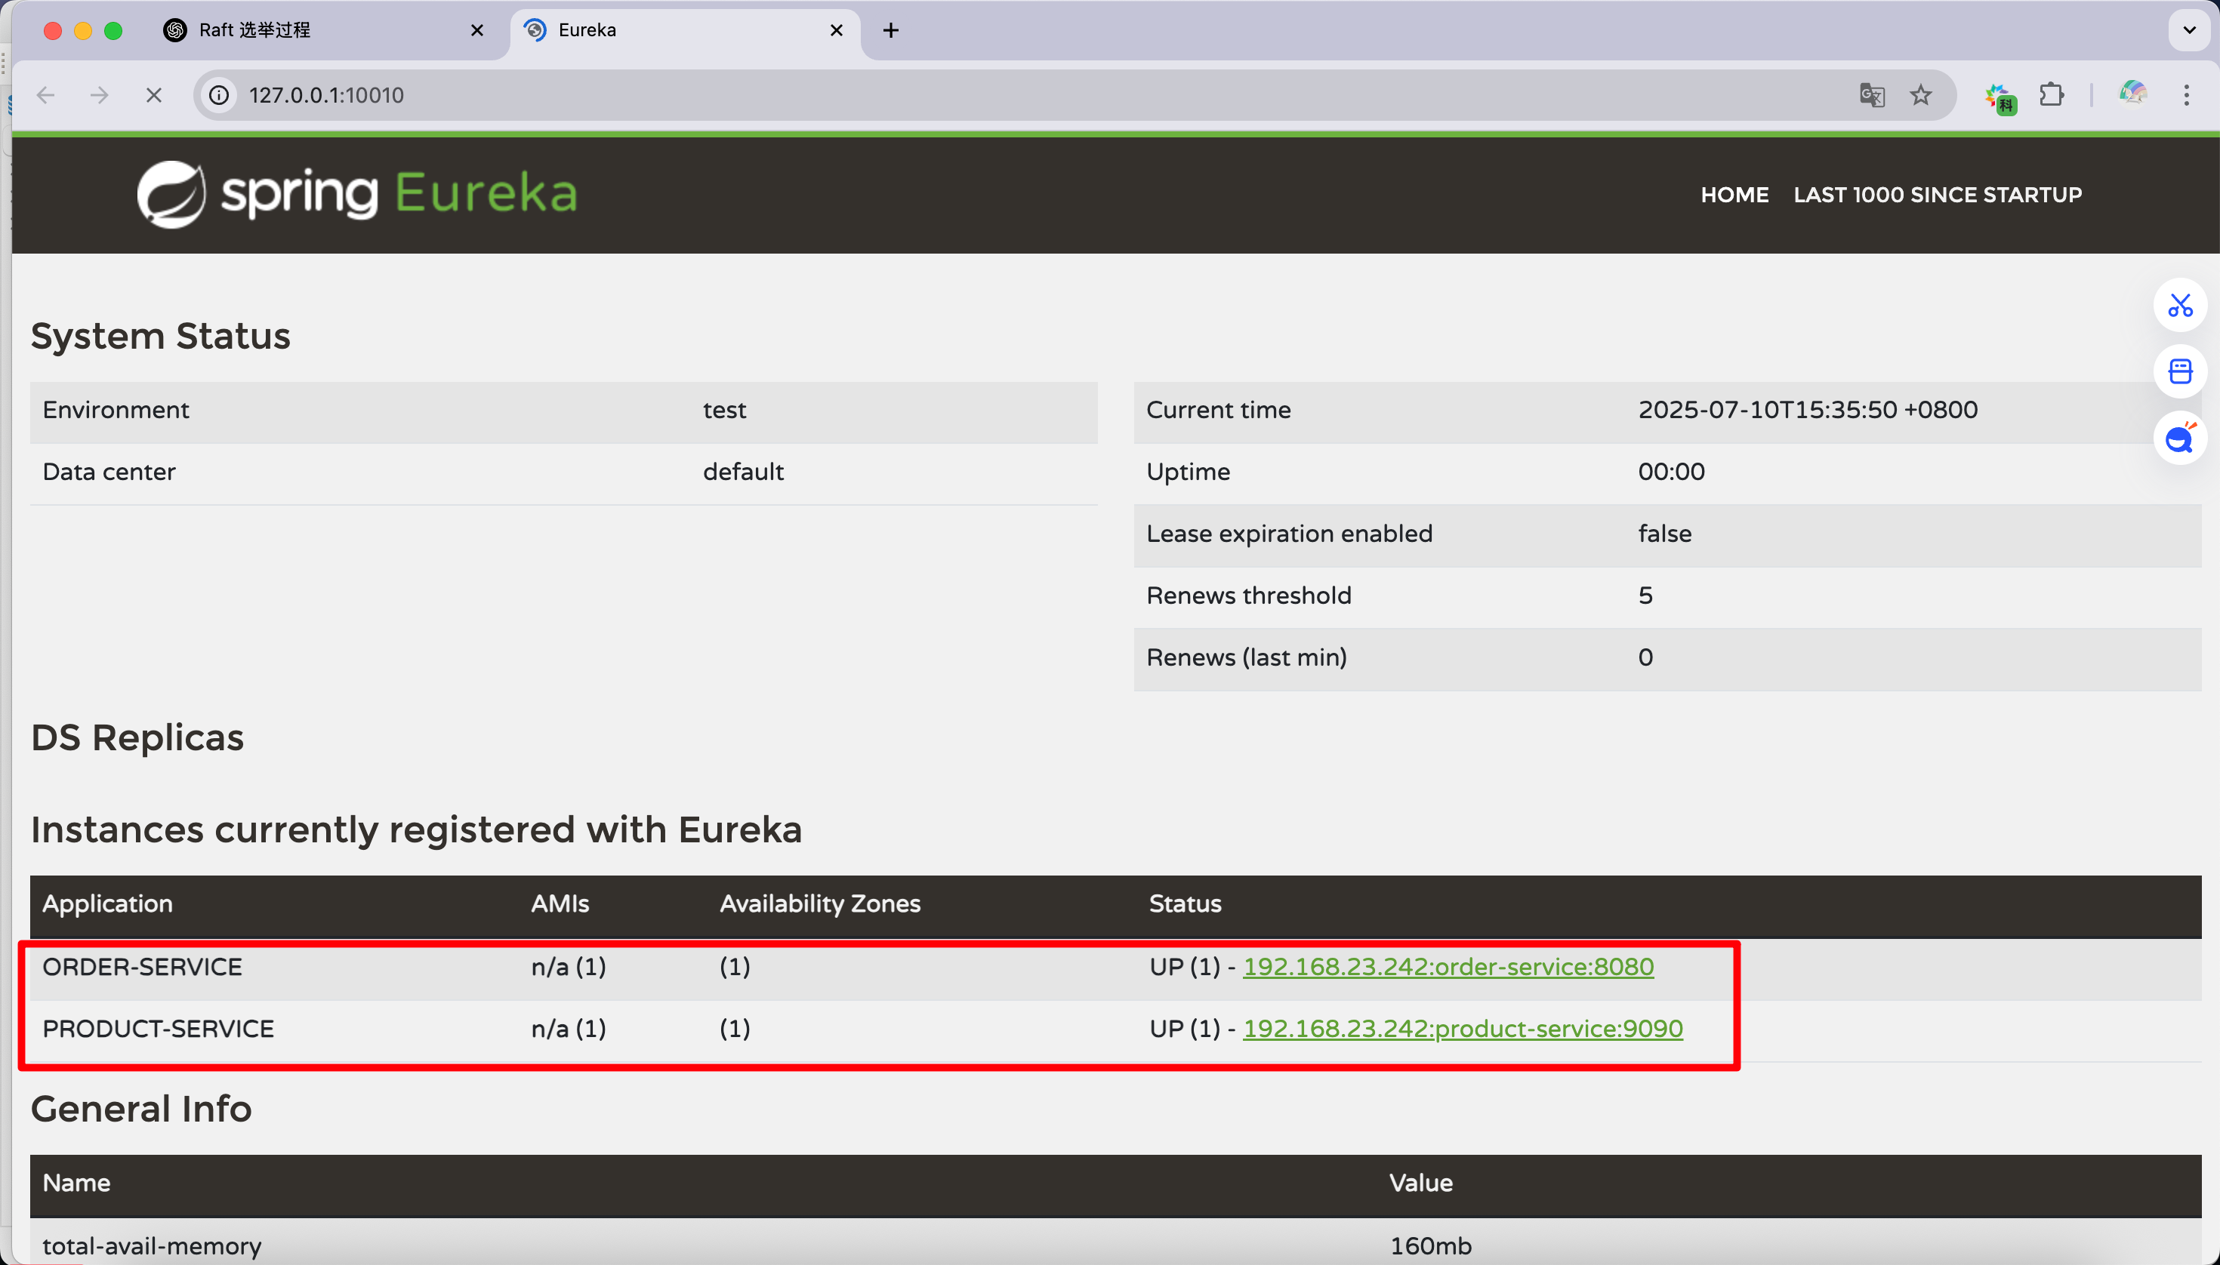Click the General Info heading
The width and height of the screenshot is (2220, 1265).
point(140,1109)
